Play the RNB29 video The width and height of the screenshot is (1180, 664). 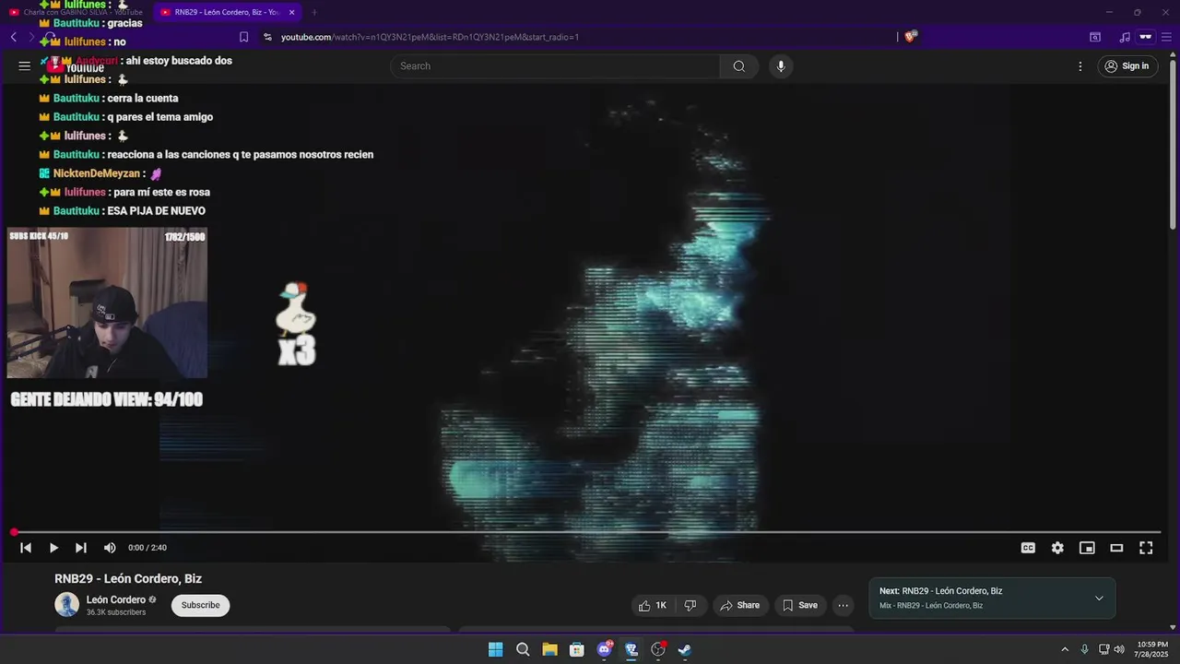click(53, 548)
